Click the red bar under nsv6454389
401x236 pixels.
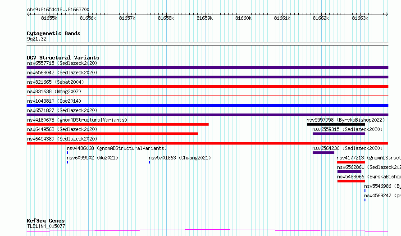[207, 143]
